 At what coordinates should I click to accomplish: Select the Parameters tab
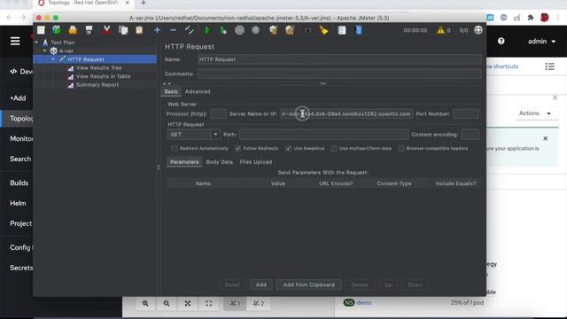coord(184,162)
